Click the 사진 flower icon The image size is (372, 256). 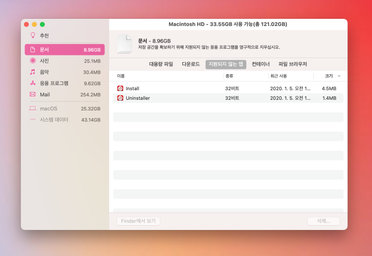coord(33,61)
